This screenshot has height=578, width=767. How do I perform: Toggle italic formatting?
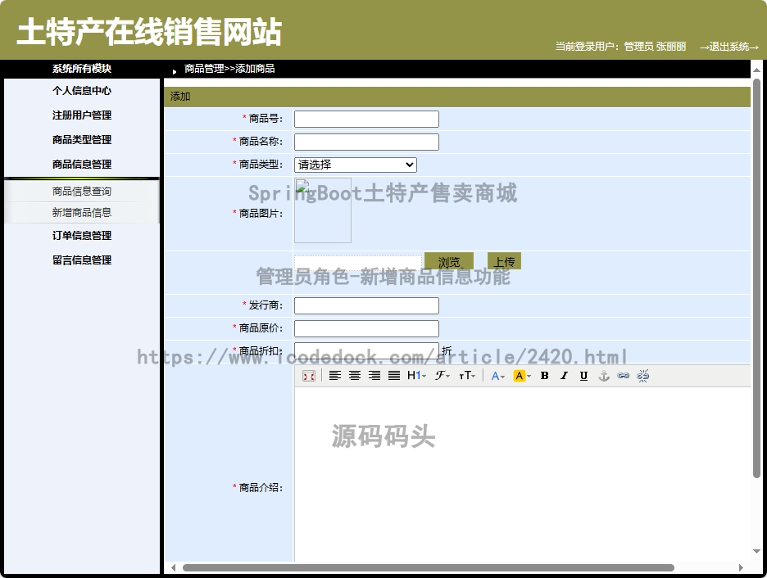pos(564,376)
